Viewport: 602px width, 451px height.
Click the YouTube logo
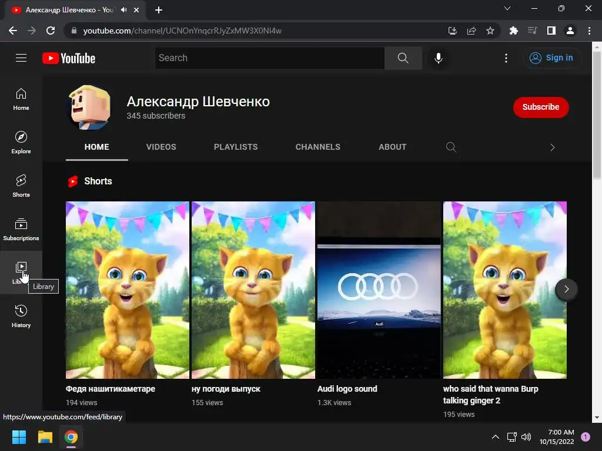69,58
